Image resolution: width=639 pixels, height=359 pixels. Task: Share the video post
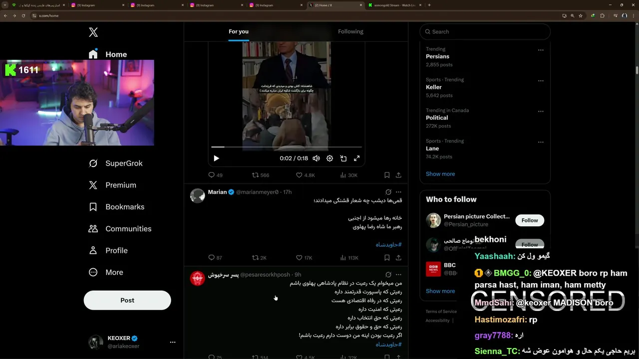coord(398,175)
